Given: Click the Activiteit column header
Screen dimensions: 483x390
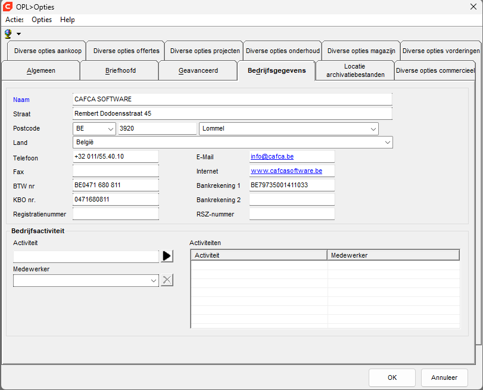Looking at the screenshot, I should 259,255.
